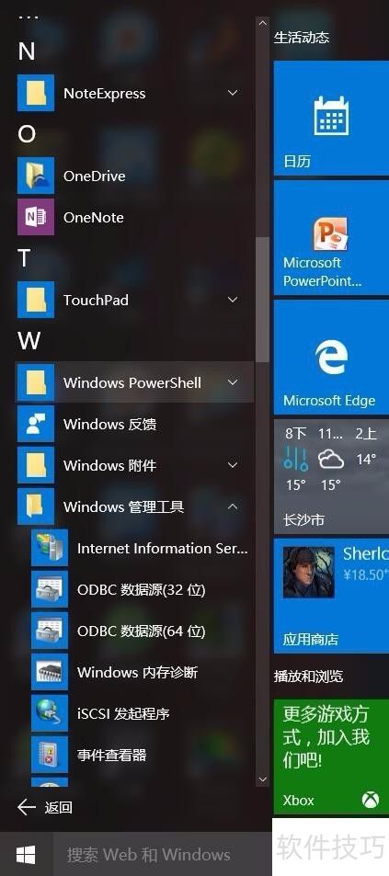Image resolution: width=389 pixels, height=876 pixels.
Task: Open the green Xbox tile
Action: 331,756
